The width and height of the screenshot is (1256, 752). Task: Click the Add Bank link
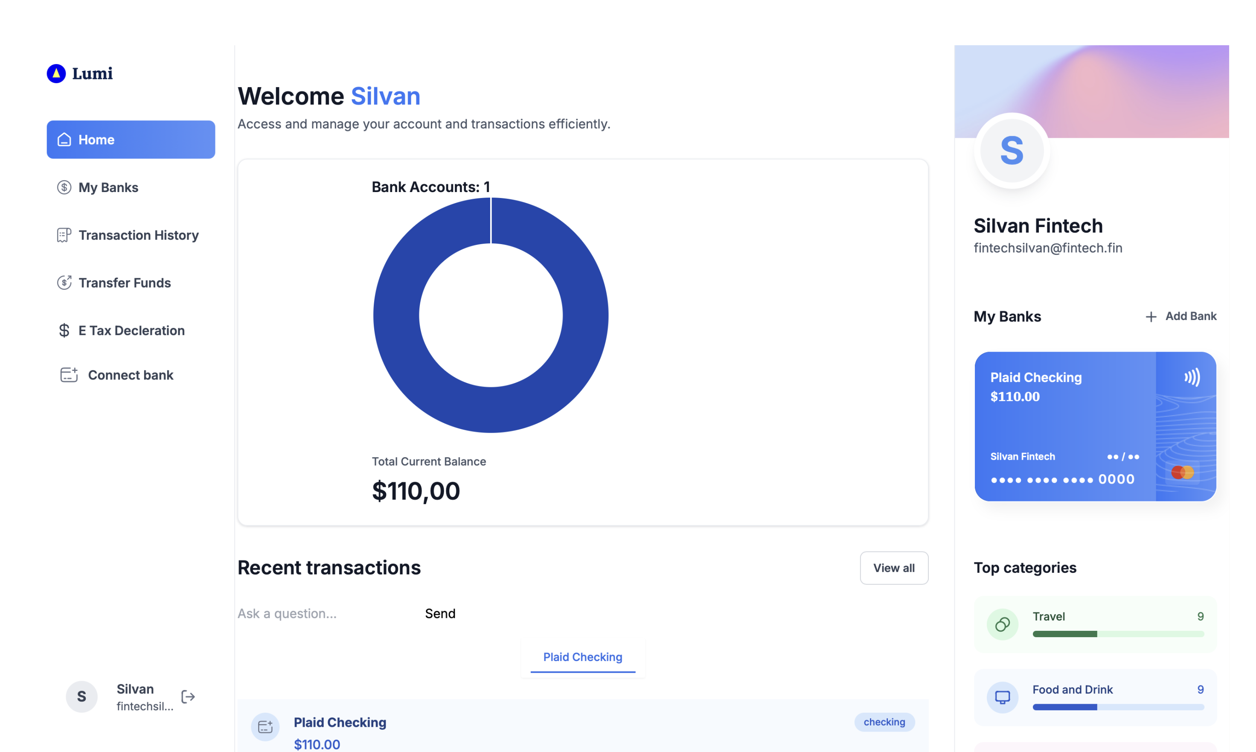click(1181, 316)
